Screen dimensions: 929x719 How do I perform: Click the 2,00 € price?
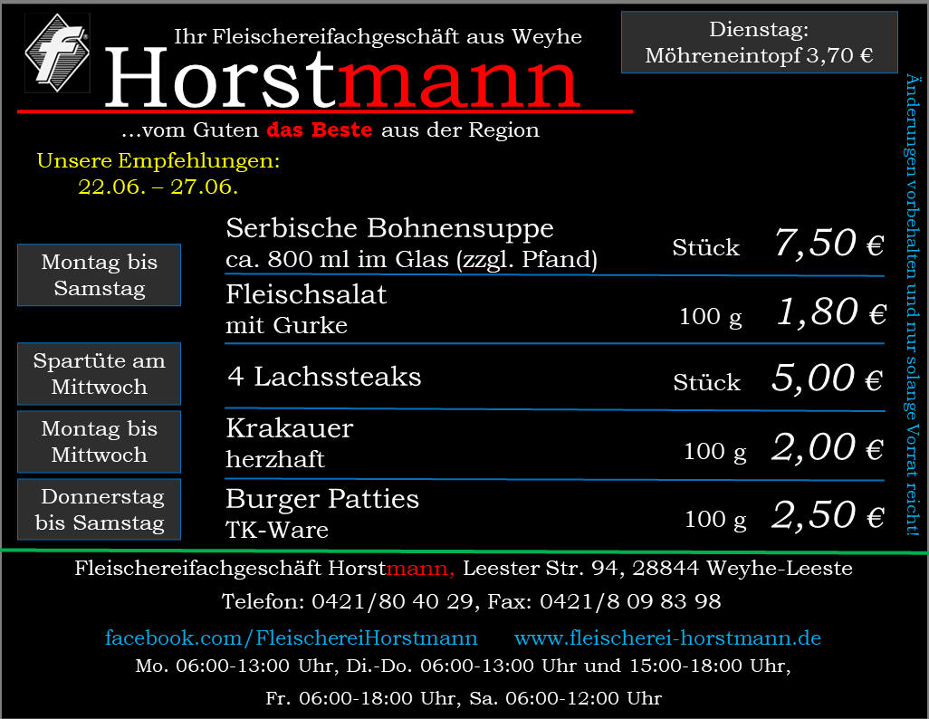point(828,447)
